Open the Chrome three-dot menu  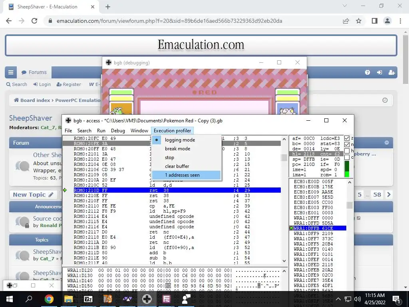(400, 21)
